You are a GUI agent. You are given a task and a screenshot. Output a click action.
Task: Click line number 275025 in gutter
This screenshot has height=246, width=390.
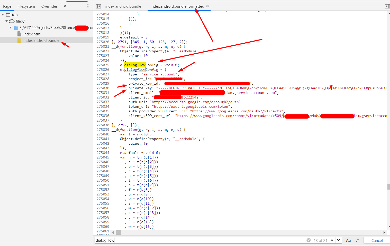click(103, 65)
